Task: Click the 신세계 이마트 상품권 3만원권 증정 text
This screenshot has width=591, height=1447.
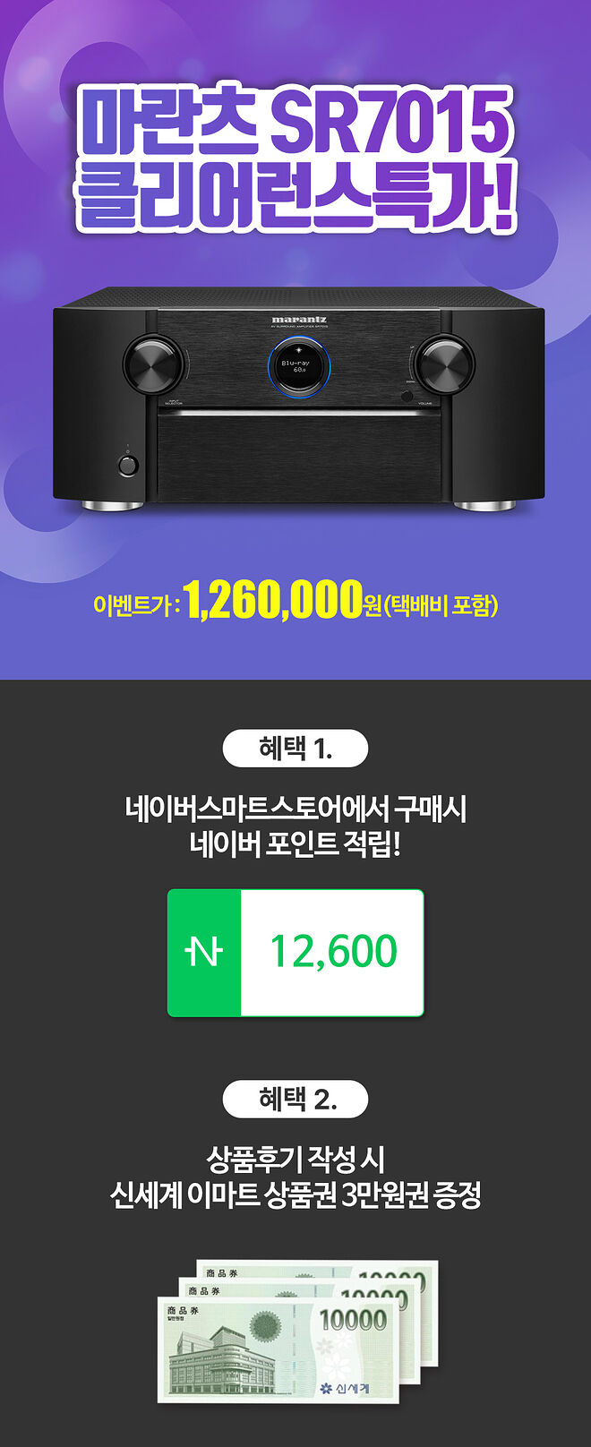Action: (x=295, y=1194)
